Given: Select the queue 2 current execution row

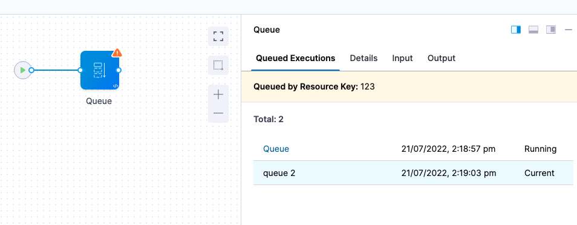Looking at the screenshot, I should click(413, 173).
